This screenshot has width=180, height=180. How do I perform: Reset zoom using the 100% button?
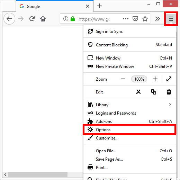[x=139, y=79]
